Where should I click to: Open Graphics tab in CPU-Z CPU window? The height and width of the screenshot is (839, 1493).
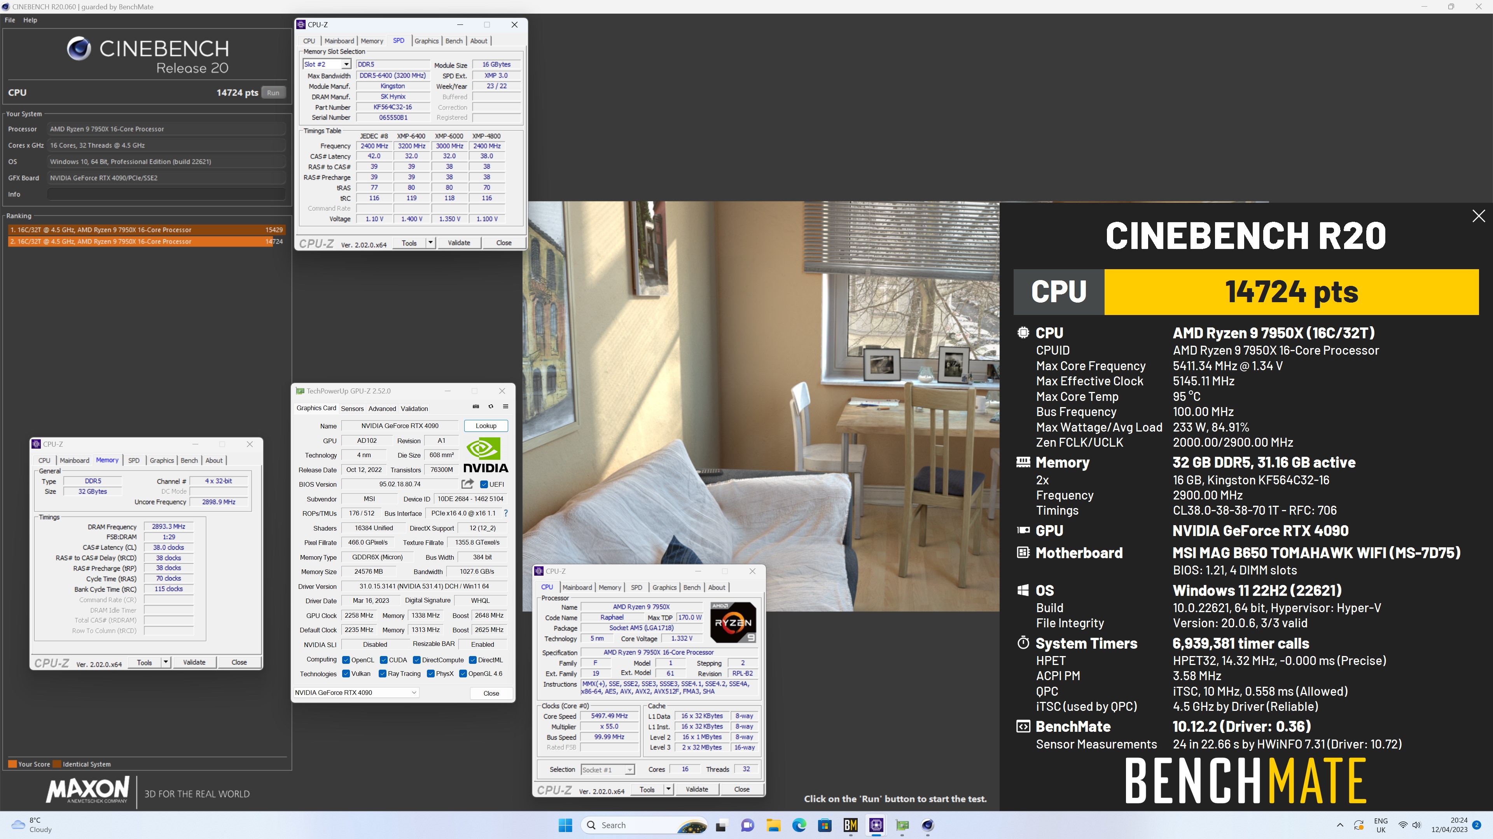click(x=664, y=587)
